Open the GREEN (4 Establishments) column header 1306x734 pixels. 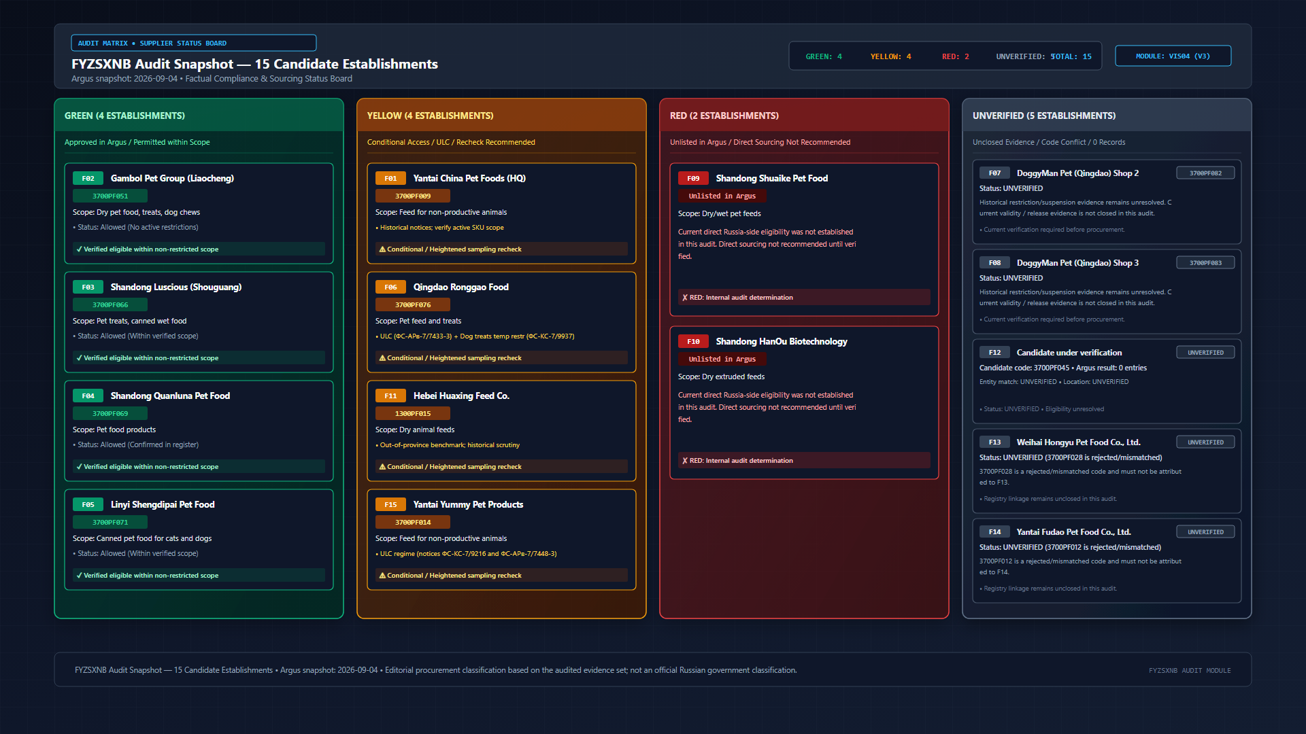point(199,116)
